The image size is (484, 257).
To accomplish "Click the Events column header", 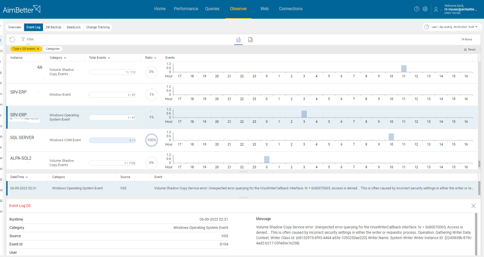I will [170, 58].
